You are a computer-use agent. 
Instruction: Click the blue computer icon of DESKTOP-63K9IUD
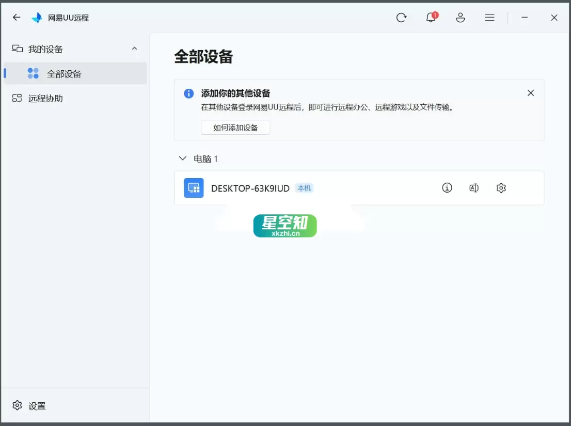(193, 188)
